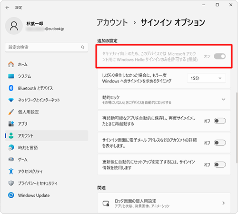238x214 pixels.
Task: Click the ゲーム controller icon
Action: click(x=11, y=159)
